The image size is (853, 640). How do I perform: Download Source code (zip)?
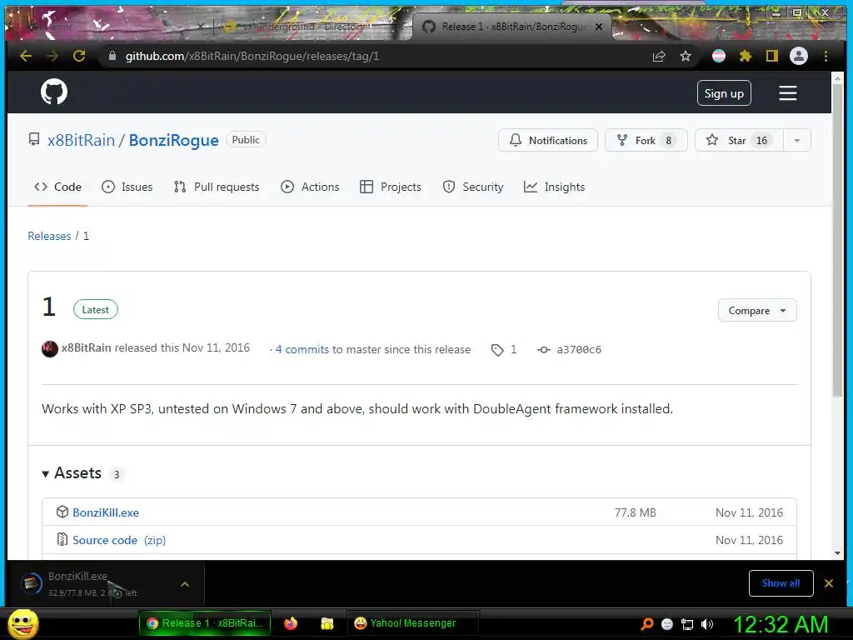[119, 540]
